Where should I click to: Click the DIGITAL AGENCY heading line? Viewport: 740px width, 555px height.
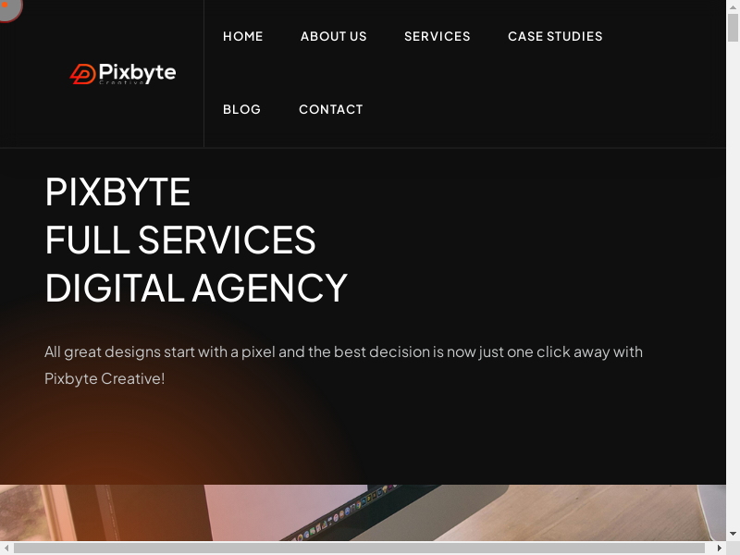(196, 288)
